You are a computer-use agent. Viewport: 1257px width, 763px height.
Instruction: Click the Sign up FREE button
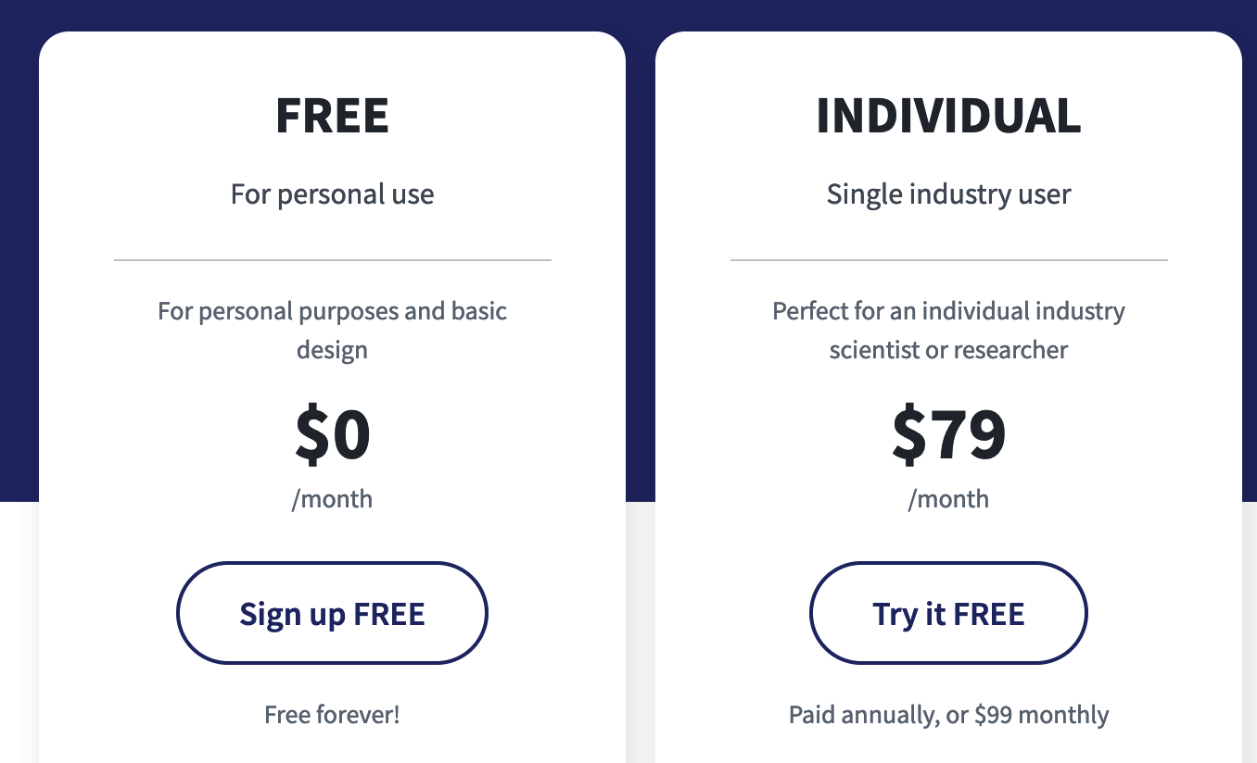332,613
